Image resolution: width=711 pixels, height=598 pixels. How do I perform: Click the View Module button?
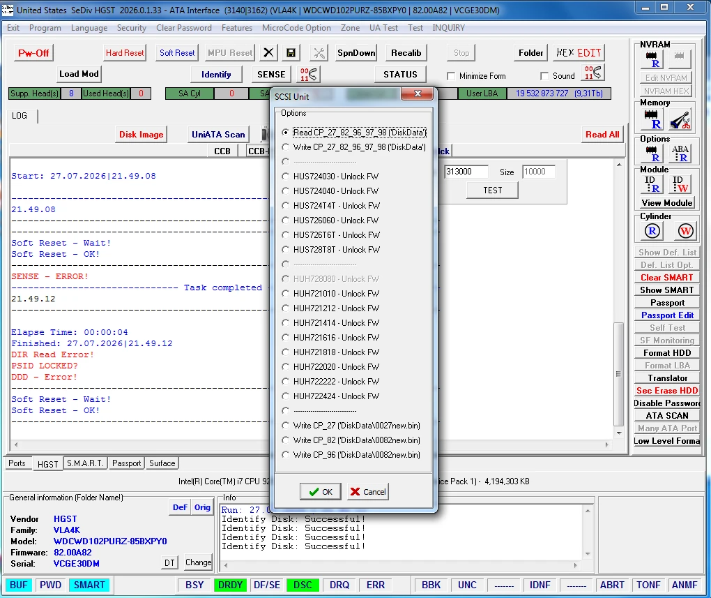click(666, 203)
